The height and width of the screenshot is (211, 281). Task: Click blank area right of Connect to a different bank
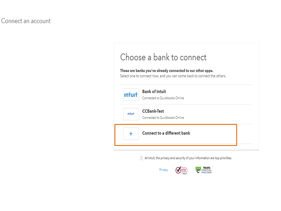214,134
